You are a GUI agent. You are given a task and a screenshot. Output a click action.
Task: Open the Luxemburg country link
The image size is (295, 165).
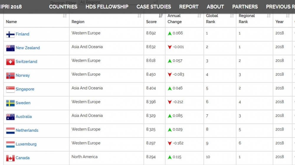click(x=26, y=144)
